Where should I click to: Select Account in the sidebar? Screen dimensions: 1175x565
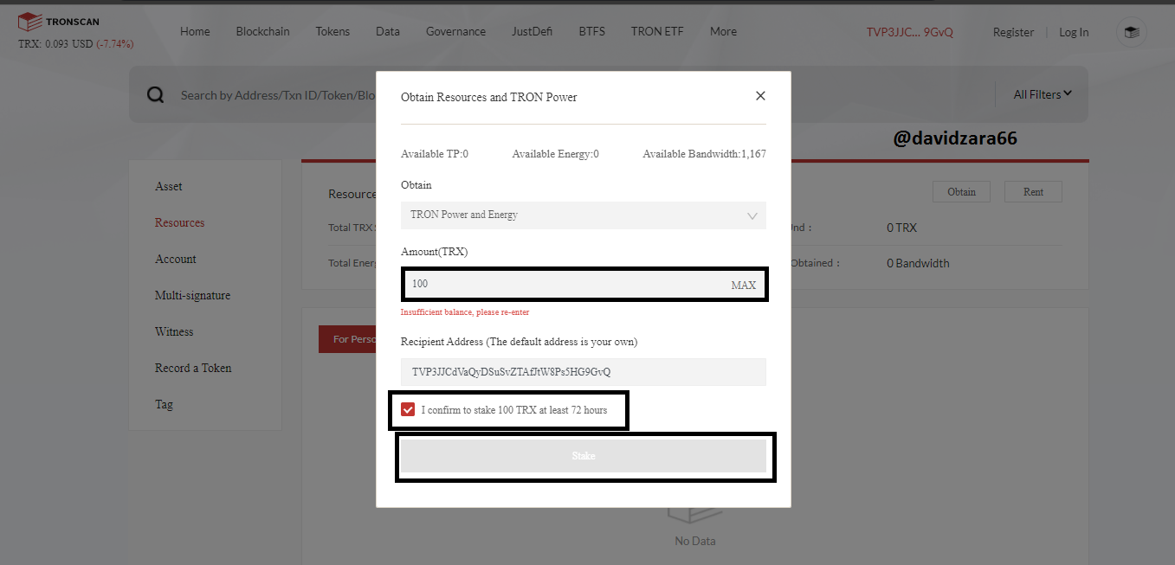(x=176, y=259)
